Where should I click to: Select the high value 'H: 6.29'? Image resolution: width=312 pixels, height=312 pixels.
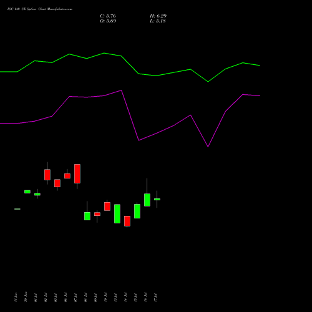(x=158, y=16)
